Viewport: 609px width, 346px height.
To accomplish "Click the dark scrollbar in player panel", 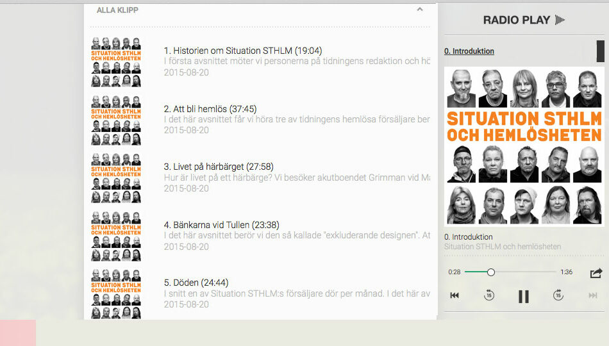I will [600, 51].
